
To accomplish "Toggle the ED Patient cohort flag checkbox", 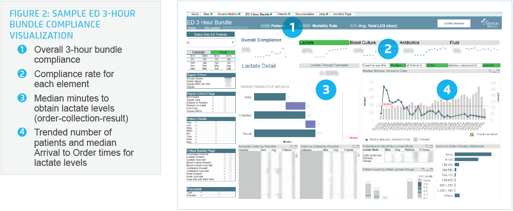I will coord(225,97).
